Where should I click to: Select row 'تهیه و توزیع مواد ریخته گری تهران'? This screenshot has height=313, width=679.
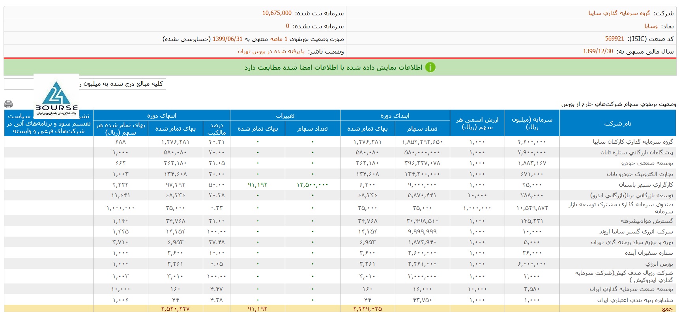pos(340,242)
